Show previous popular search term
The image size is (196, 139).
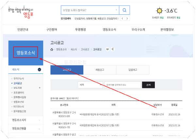click(122, 19)
